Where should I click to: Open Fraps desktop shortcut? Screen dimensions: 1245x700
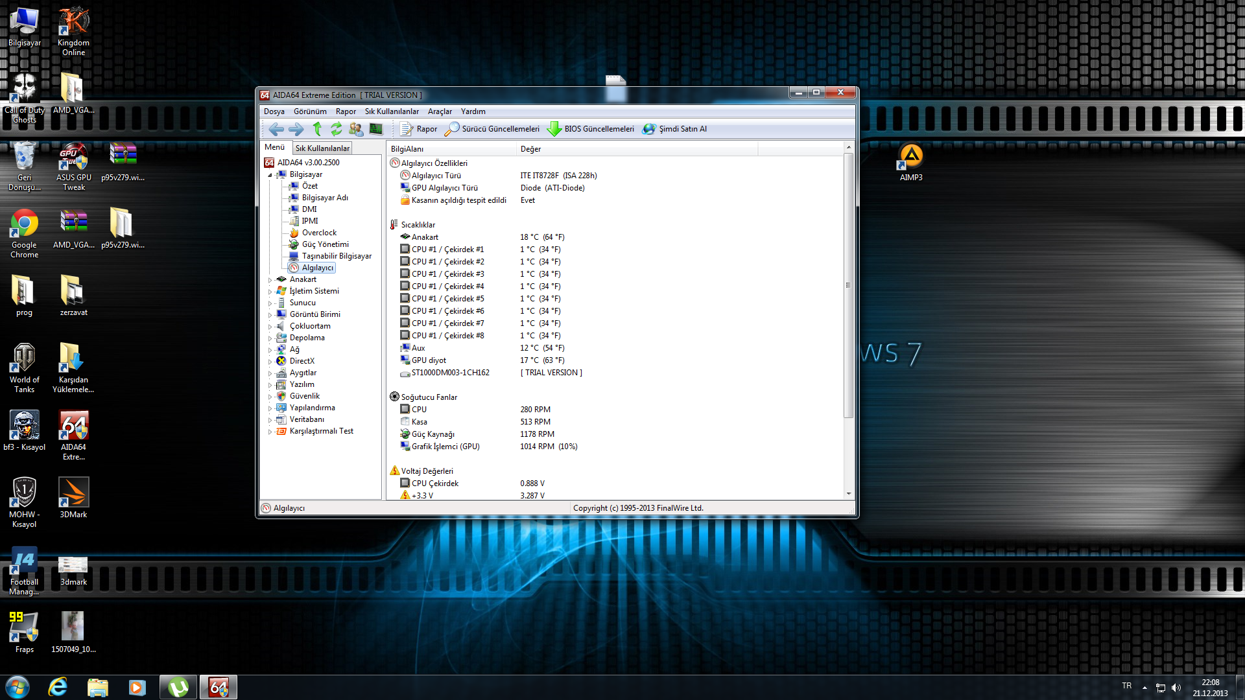pos(25,632)
